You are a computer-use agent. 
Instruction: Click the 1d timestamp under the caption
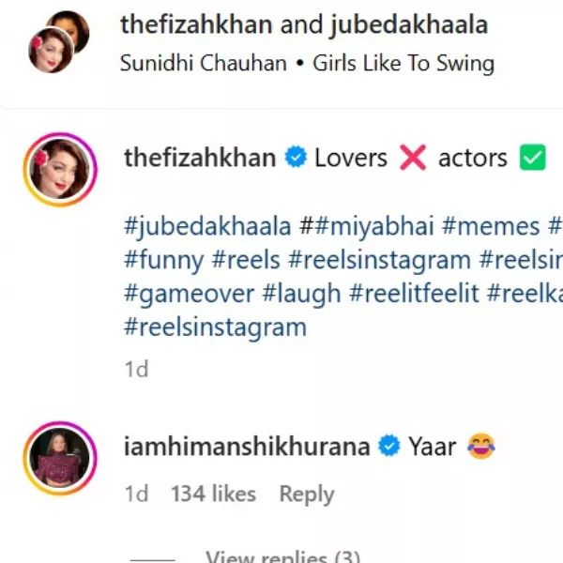click(x=137, y=370)
